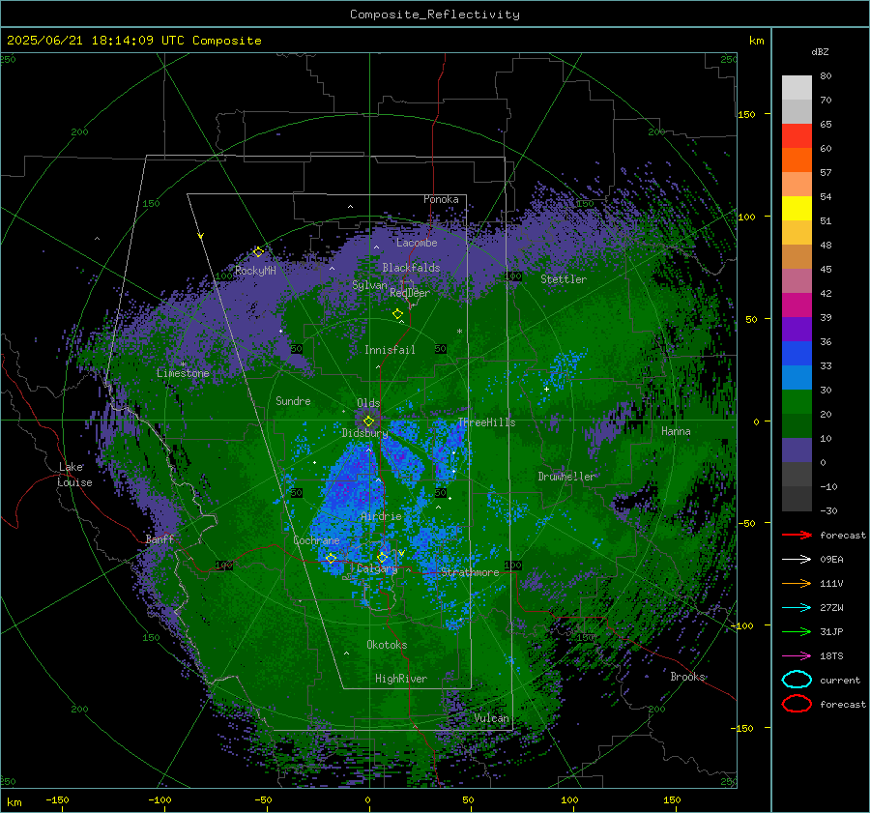
Task: Click the yellow diamond marker below Cochrane
Action: point(331,558)
